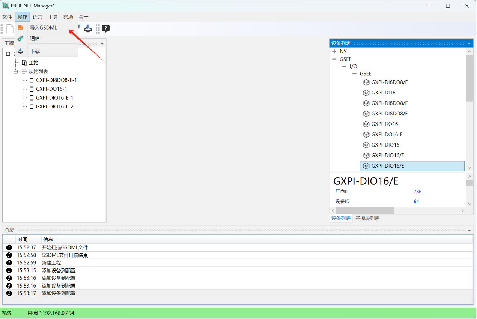Click info icon of 15:52:59 message
This screenshot has height=319, width=477.
pyautogui.click(x=9, y=263)
